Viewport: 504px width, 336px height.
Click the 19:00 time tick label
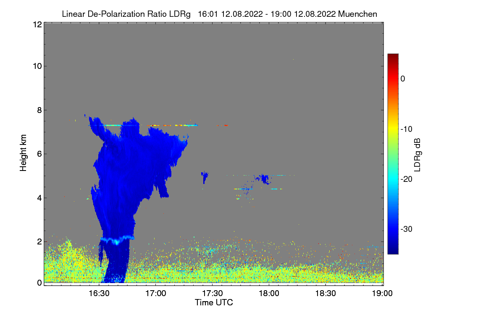382,294
